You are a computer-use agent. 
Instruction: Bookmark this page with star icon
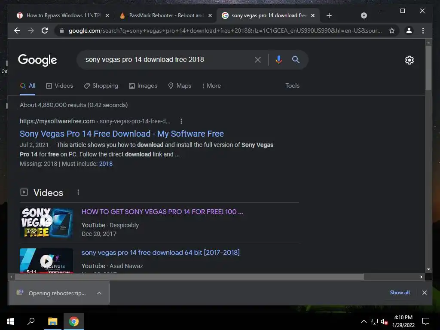(392, 31)
